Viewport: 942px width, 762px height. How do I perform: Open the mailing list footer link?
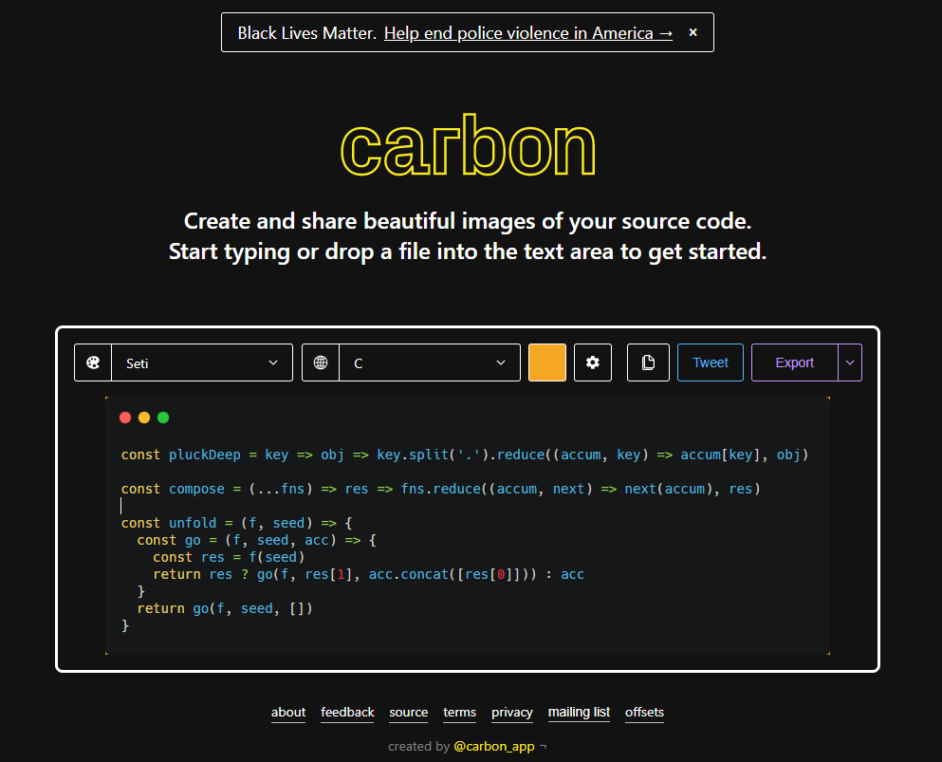click(x=579, y=712)
